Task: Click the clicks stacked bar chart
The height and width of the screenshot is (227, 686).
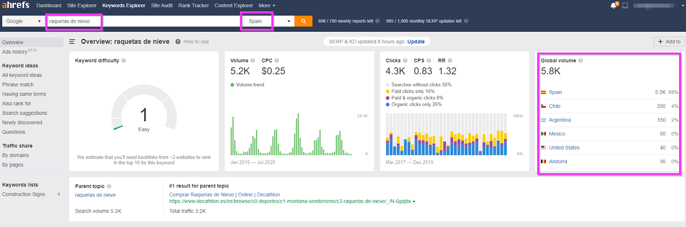Action: [446, 134]
